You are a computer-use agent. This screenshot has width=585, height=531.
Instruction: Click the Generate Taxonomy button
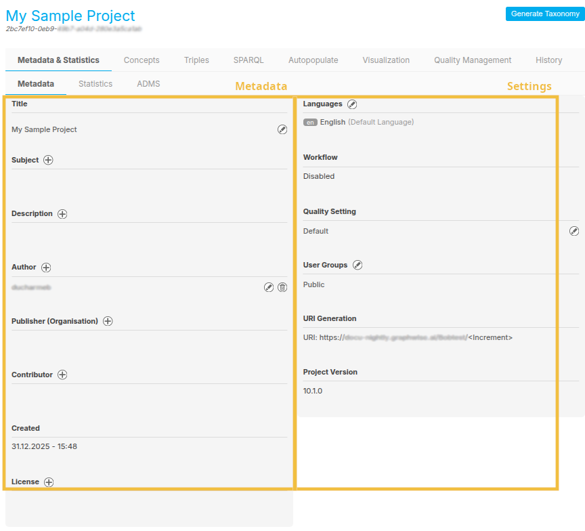click(544, 14)
